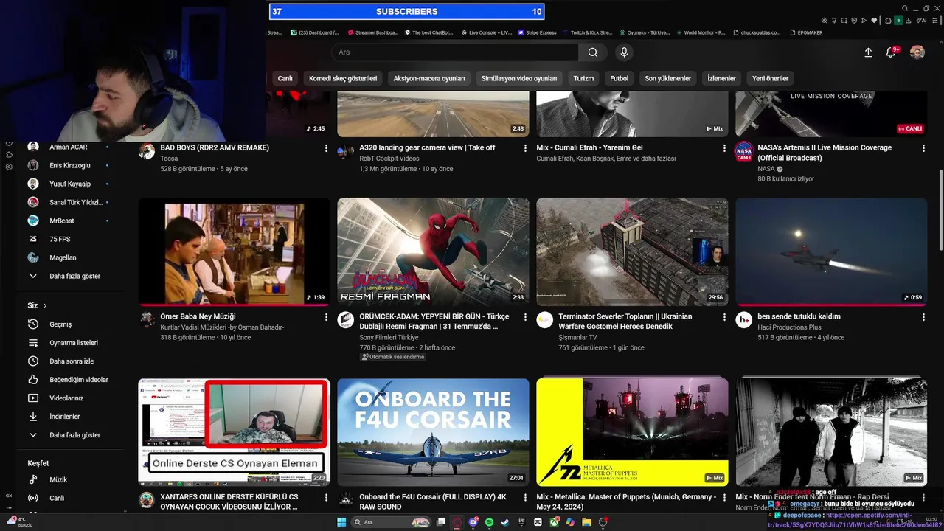944x531 pixels.
Task: Open the account avatar menu
Action: (917, 52)
